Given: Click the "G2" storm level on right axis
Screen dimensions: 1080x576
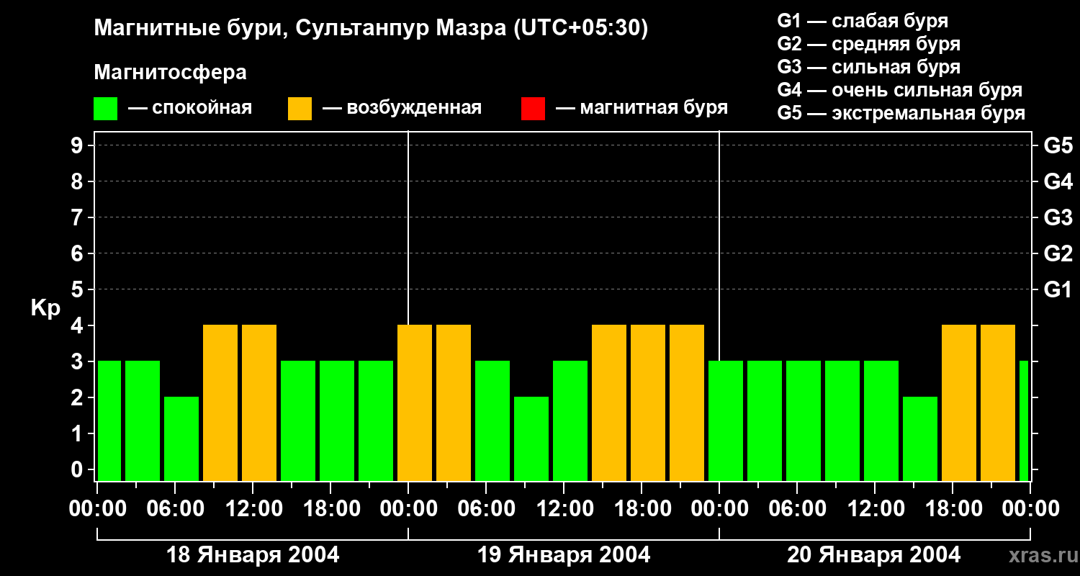Looking at the screenshot, I should 1058,253.
